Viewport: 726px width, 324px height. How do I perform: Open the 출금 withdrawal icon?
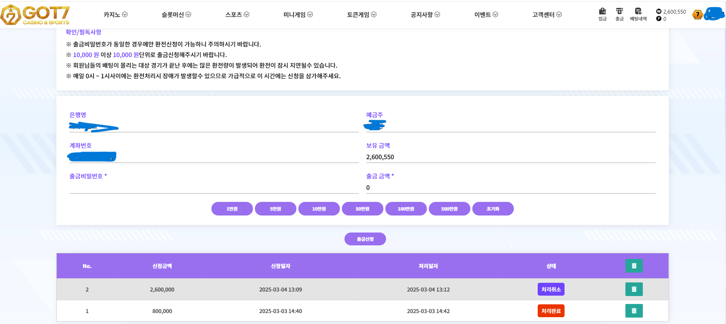coord(619,14)
